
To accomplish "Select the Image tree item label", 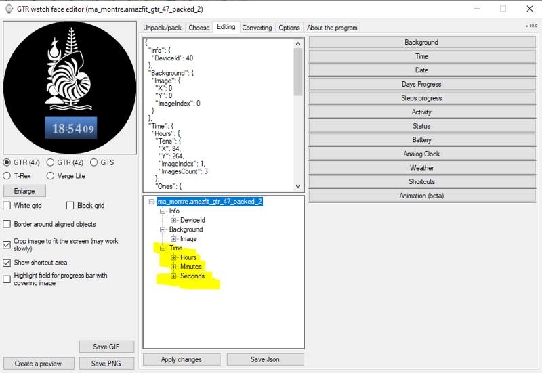I will pos(188,239).
